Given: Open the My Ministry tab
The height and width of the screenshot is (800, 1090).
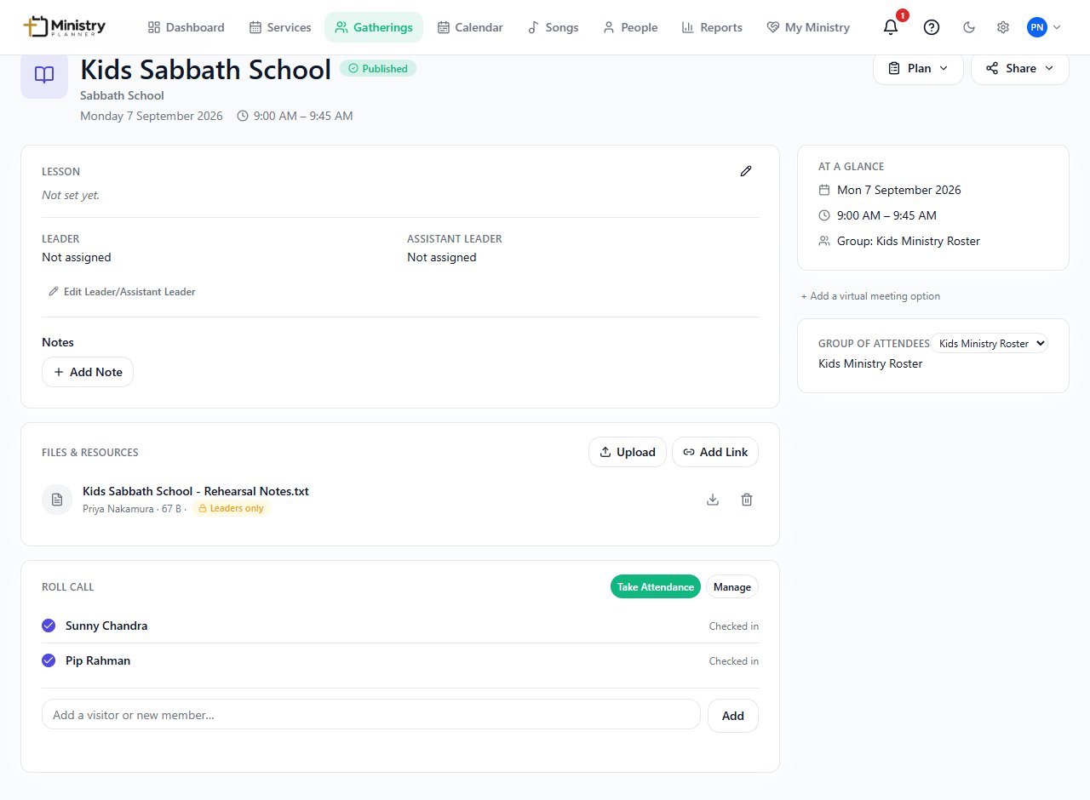Looking at the screenshot, I should point(808,27).
